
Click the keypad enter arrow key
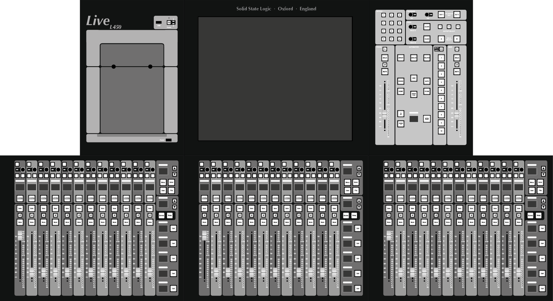pyautogui.click(x=399, y=39)
